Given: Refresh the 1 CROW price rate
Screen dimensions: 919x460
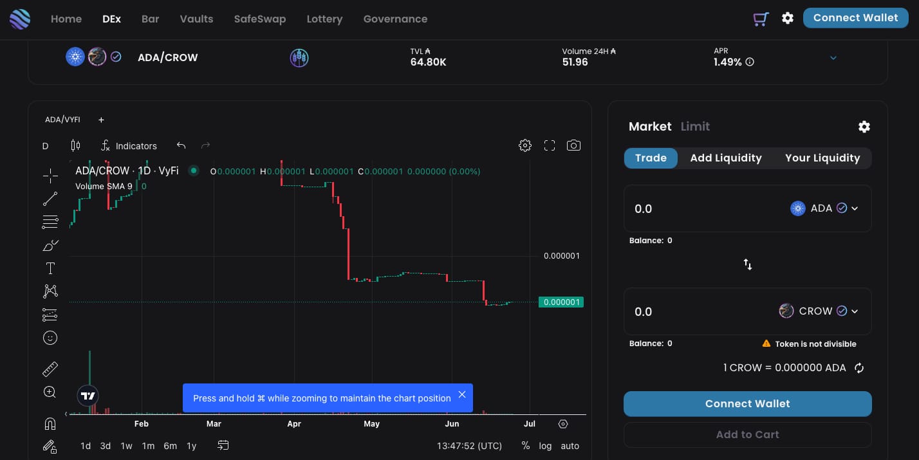Looking at the screenshot, I should click(859, 368).
